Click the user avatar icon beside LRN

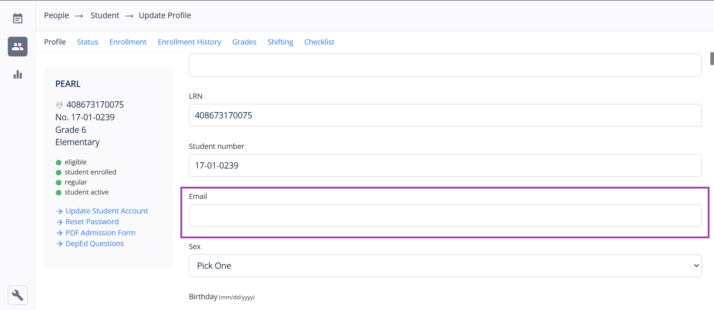[x=59, y=105]
